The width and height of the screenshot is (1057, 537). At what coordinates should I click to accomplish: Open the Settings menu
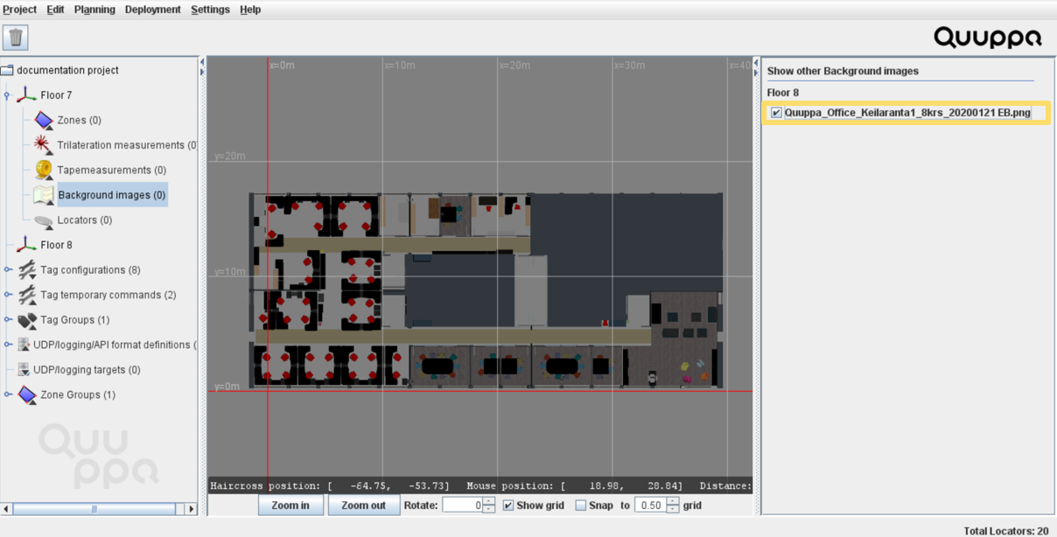pyautogui.click(x=210, y=10)
